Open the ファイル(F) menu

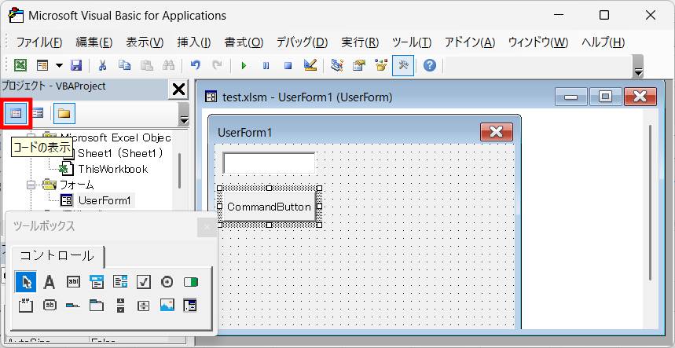(39, 42)
